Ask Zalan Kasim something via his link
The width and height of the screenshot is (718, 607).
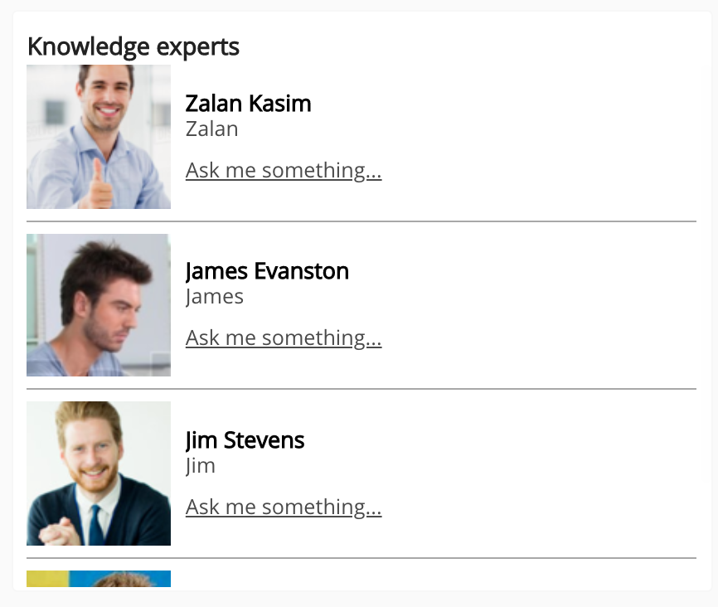(284, 170)
